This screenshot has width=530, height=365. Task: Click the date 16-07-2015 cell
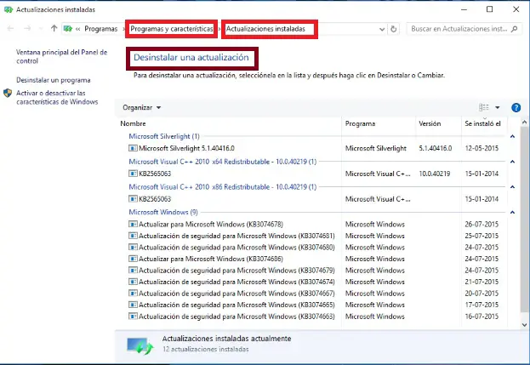[482, 317]
